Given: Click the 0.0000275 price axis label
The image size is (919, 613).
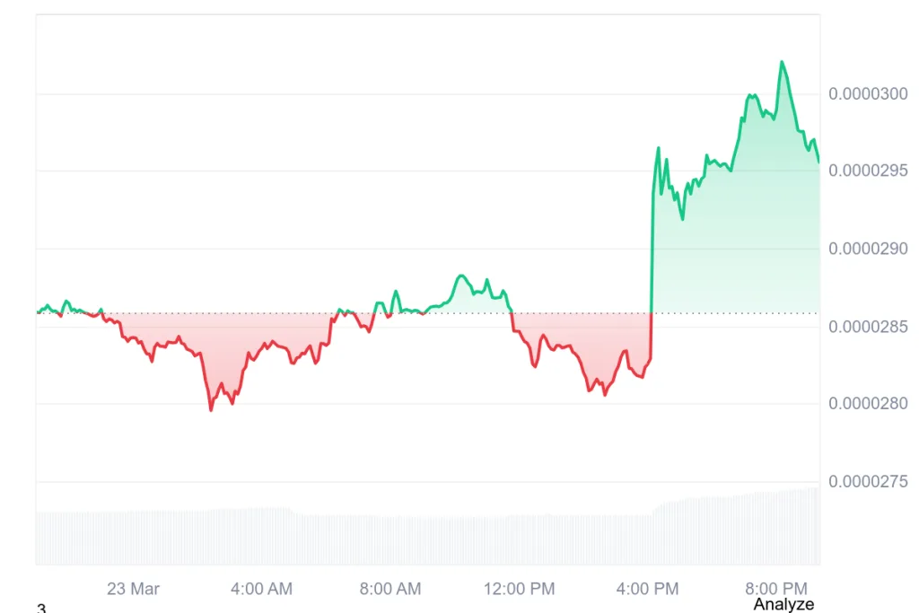Looking at the screenshot, I should (x=868, y=481).
